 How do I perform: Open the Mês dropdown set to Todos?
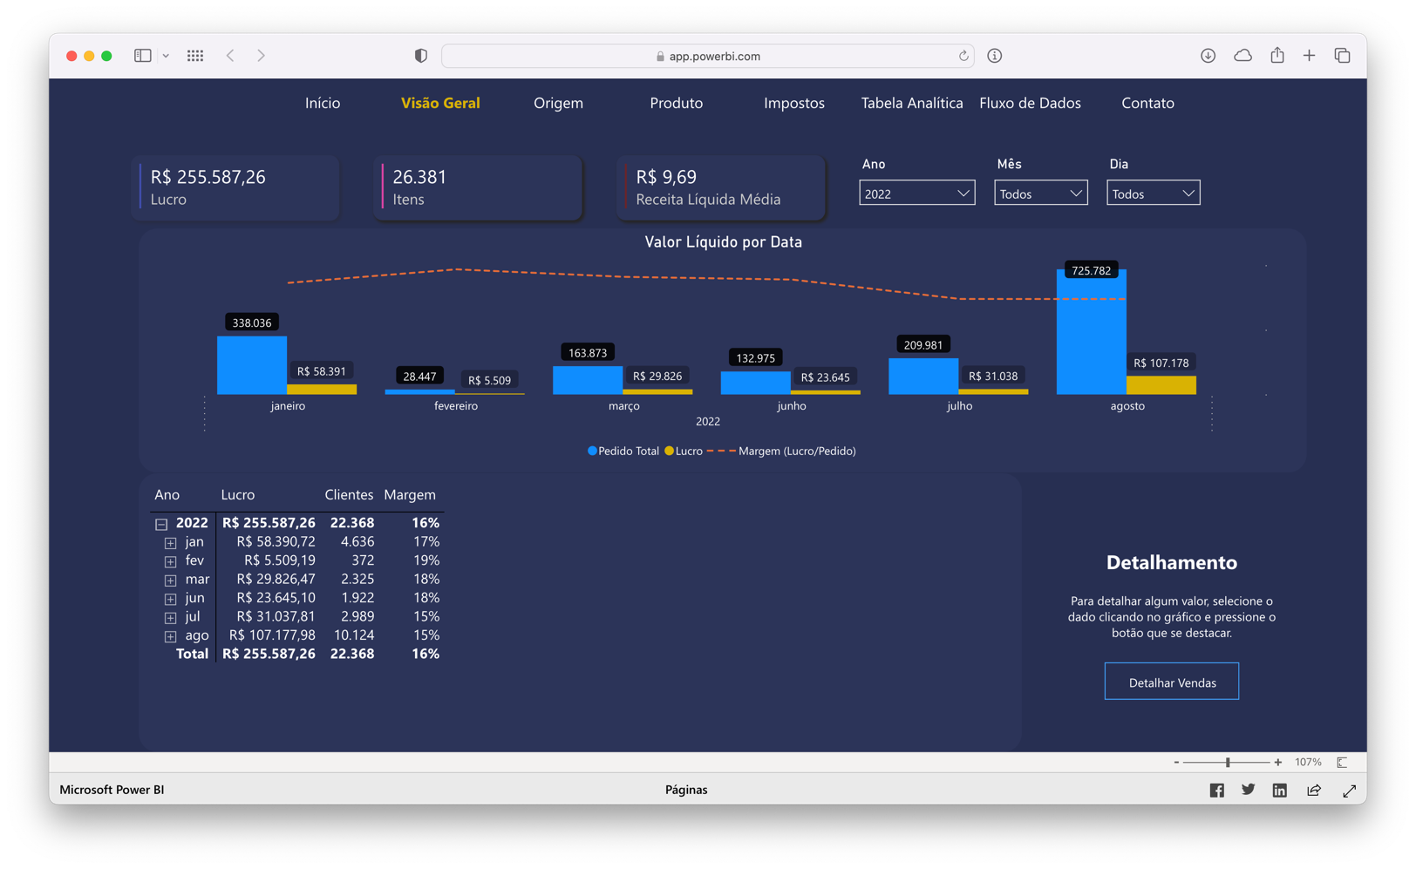coord(1040,193)
